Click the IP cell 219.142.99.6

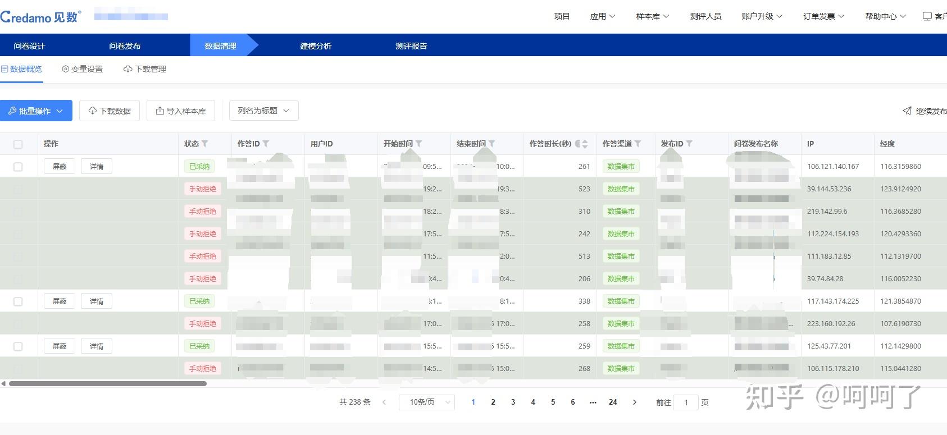click(827, 212)
